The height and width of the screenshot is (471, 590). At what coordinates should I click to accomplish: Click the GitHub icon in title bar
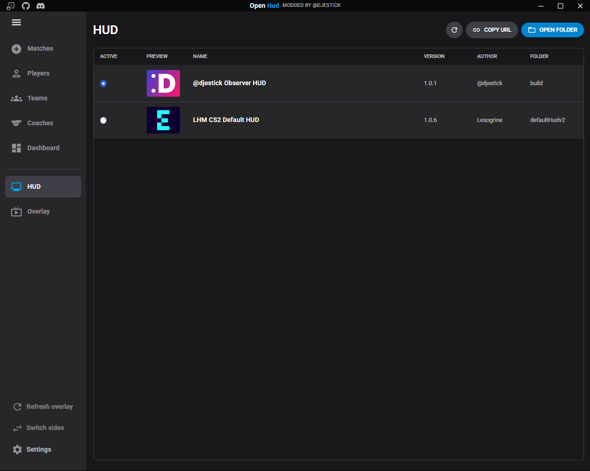pyautogui.click(x=26, y=6)
